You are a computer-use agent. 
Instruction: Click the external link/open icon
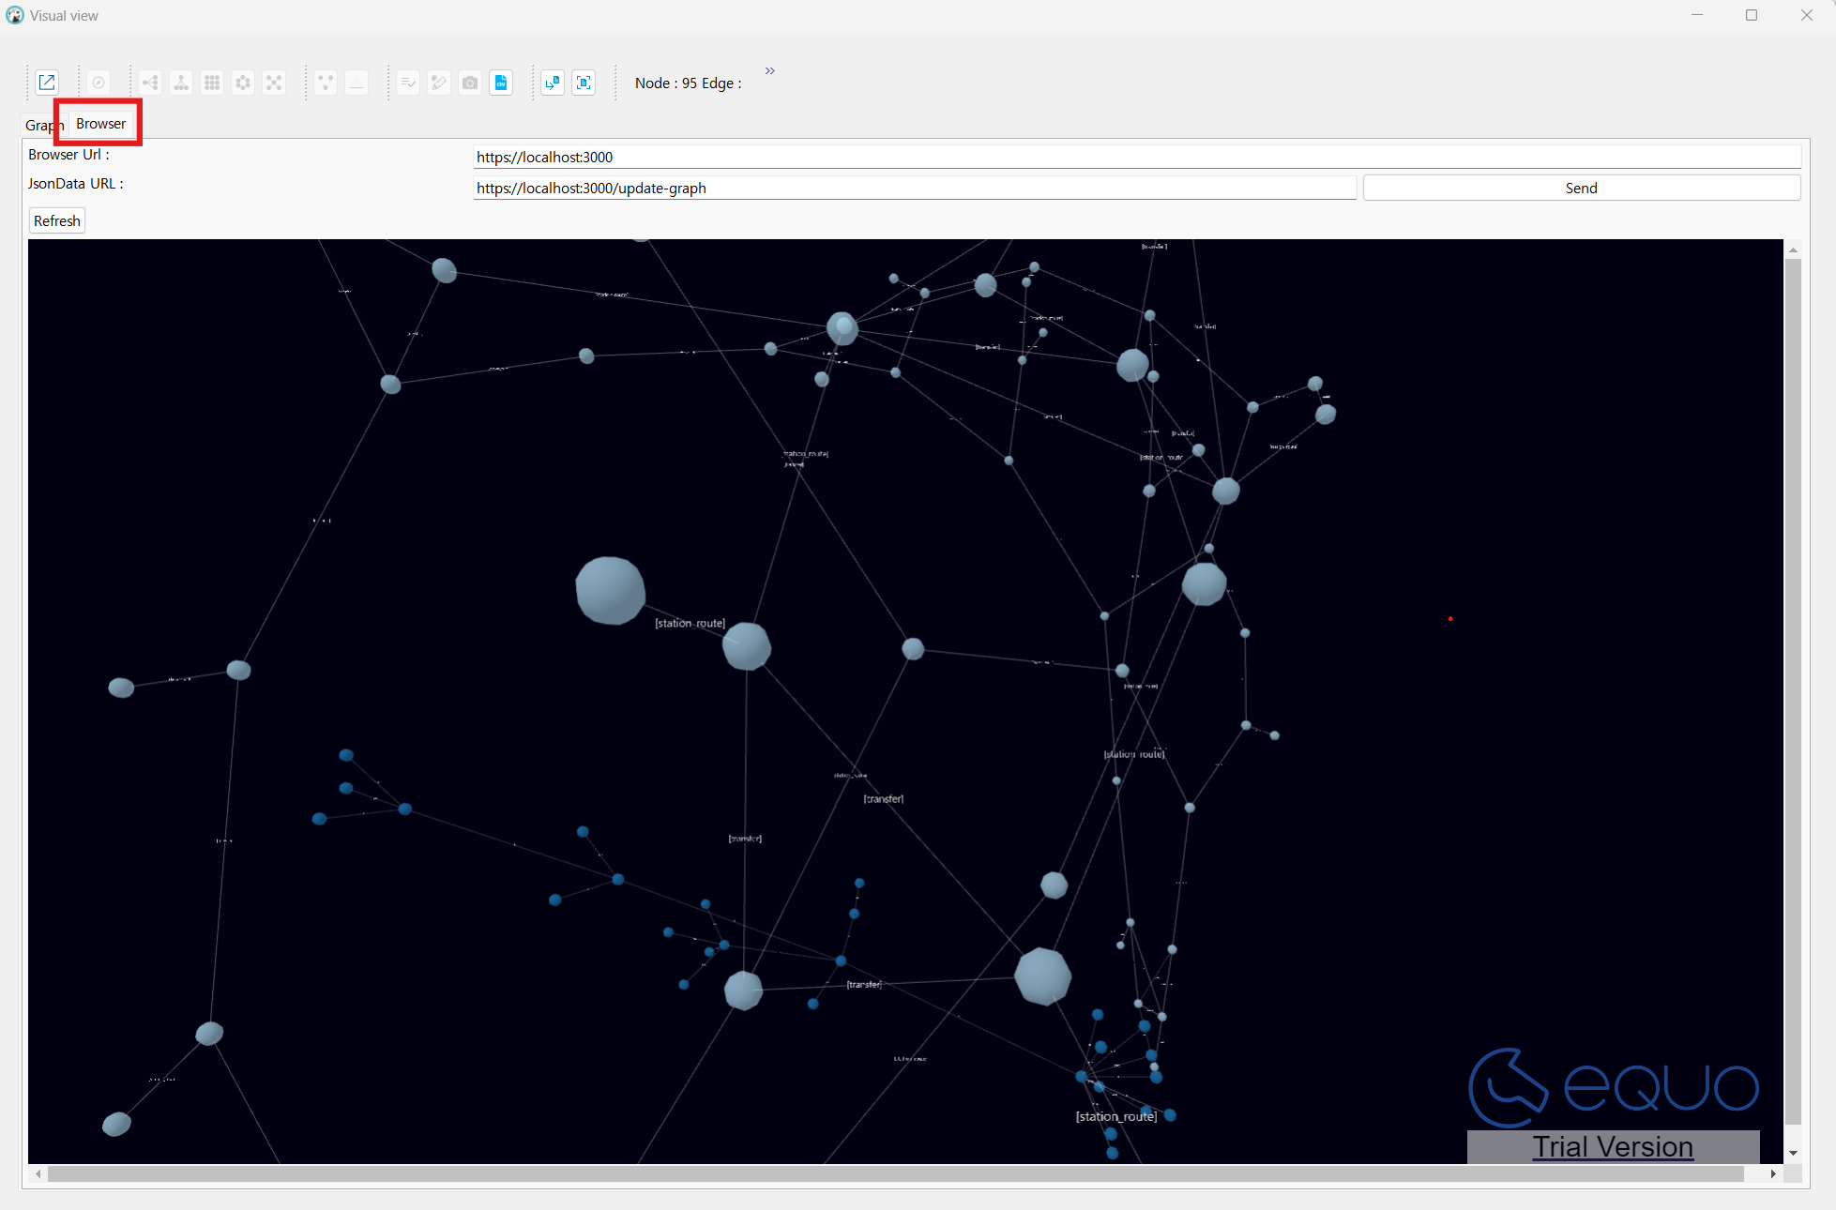coord(49,83)
